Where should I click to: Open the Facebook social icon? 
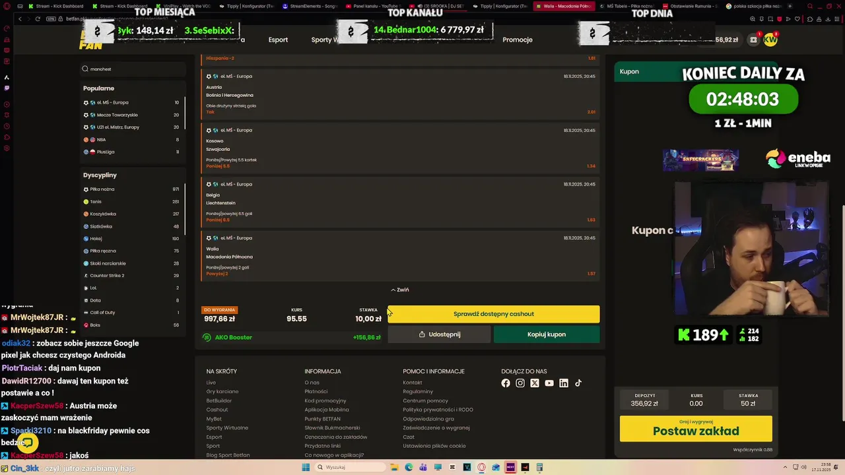[506, 383]
